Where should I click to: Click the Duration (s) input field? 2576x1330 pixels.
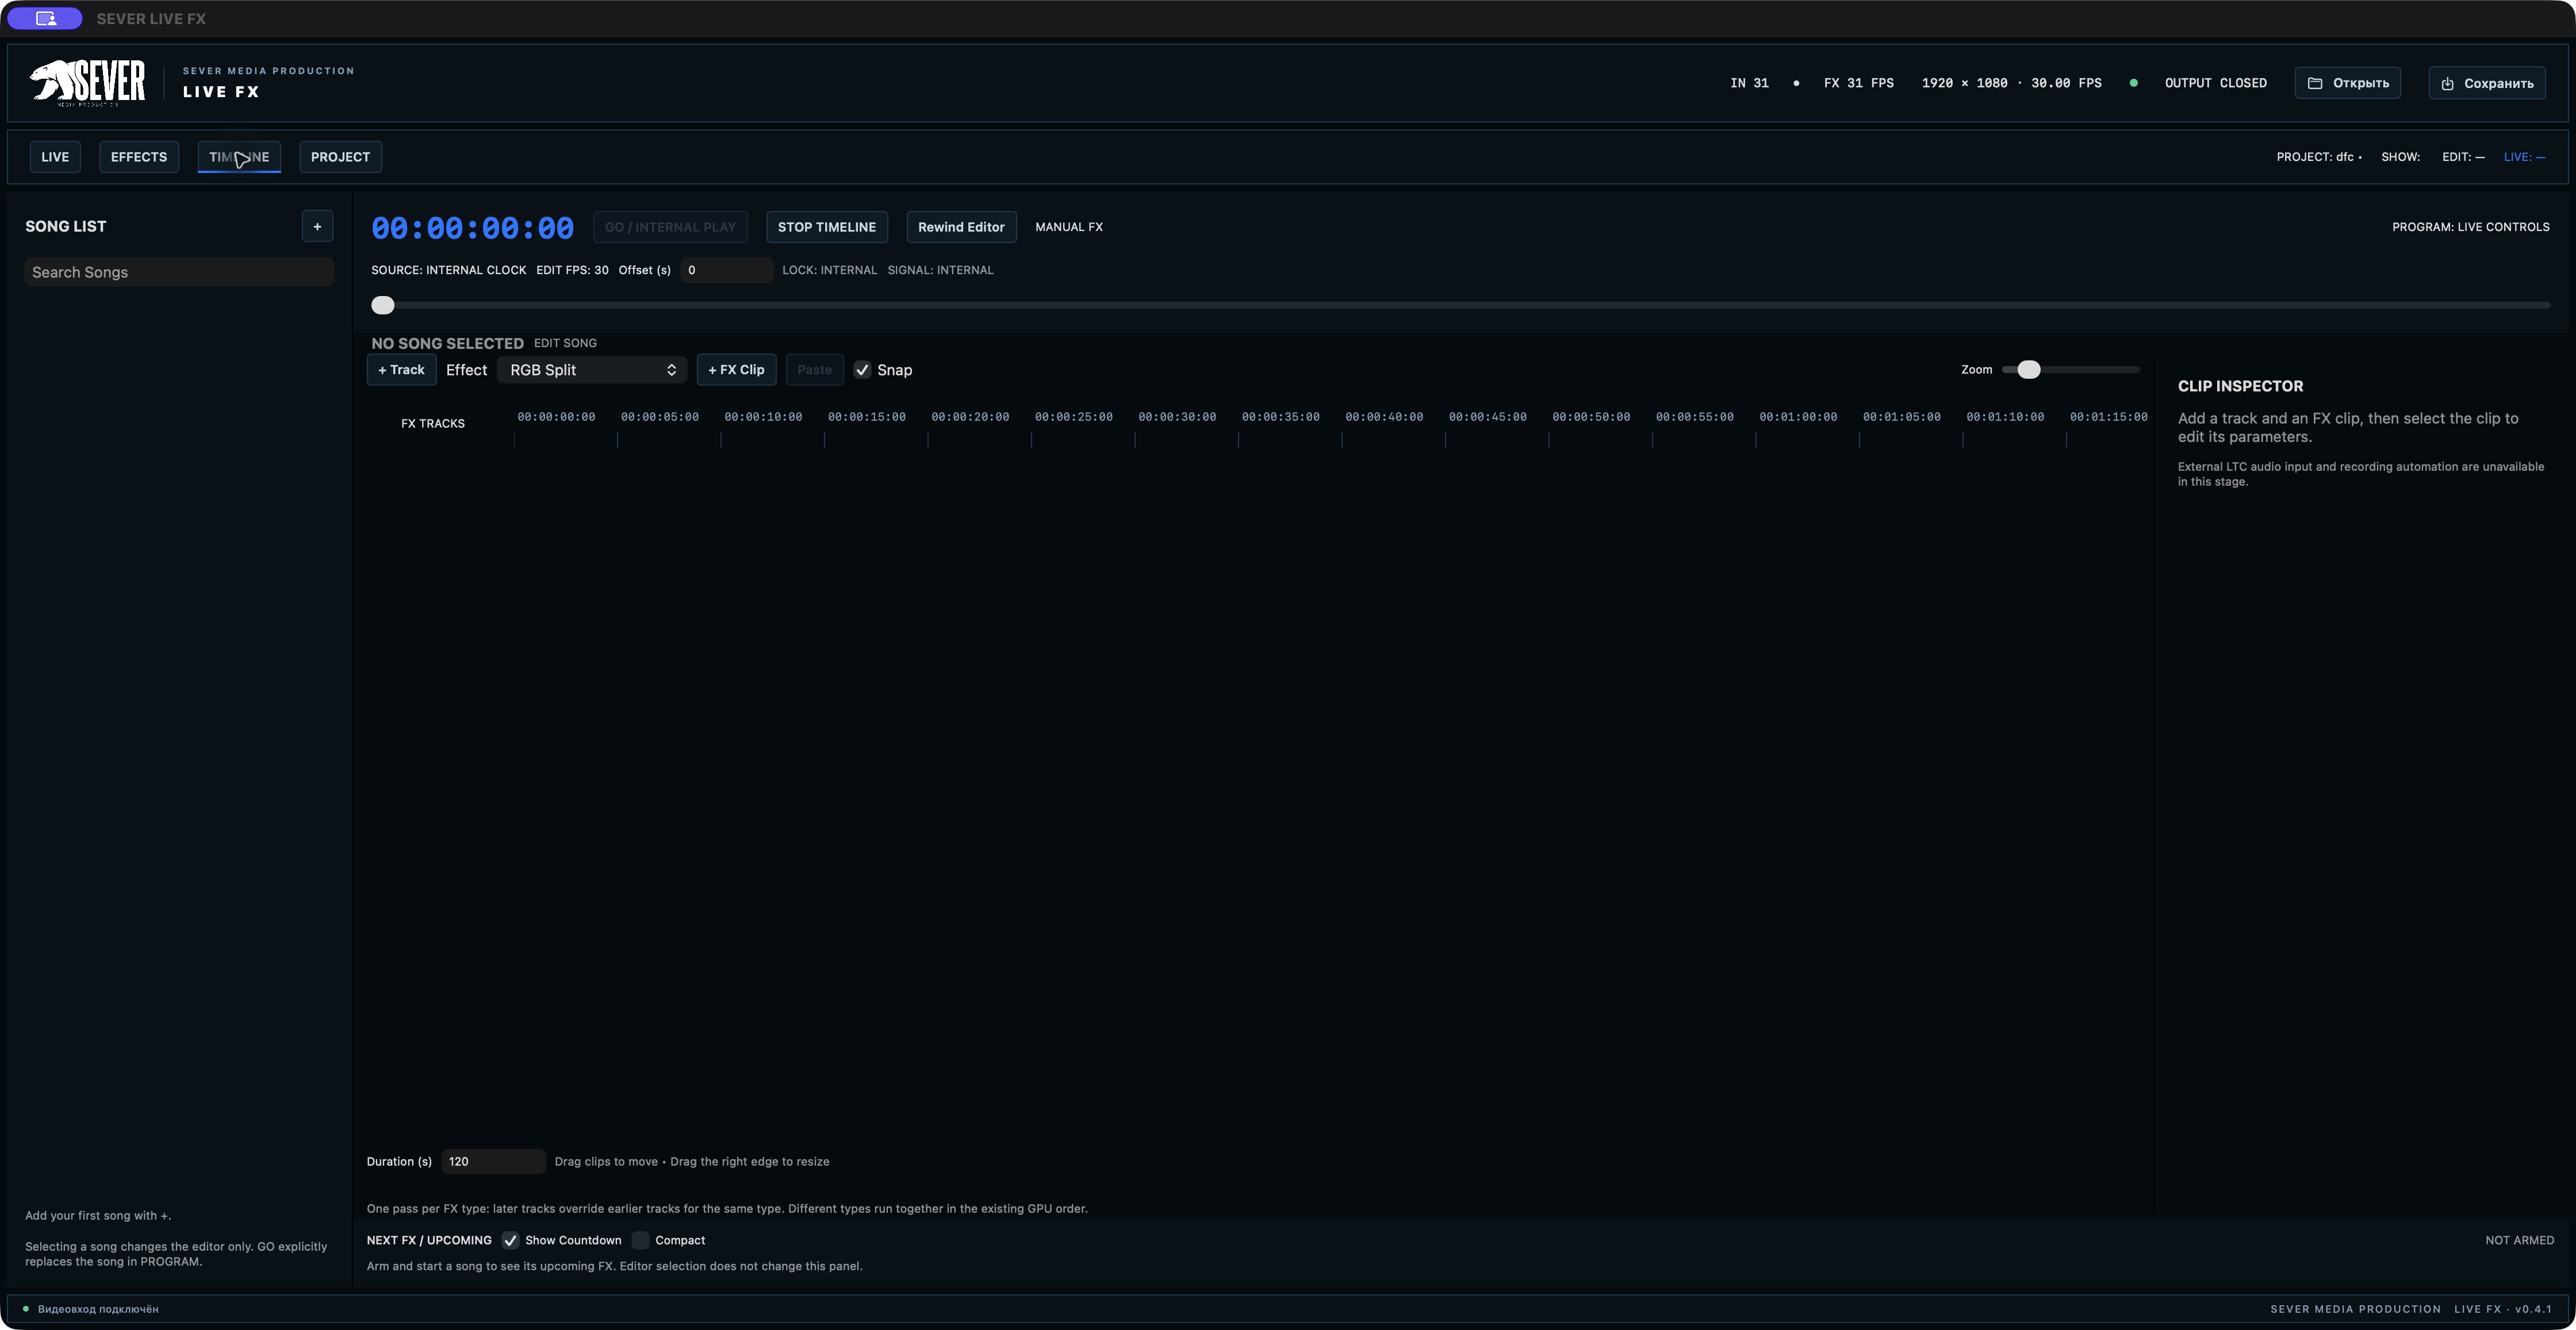[x=493, y=1161]
